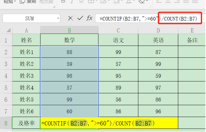
Task: Open the font group dialog launcher
Action: (x=150, y=7)
